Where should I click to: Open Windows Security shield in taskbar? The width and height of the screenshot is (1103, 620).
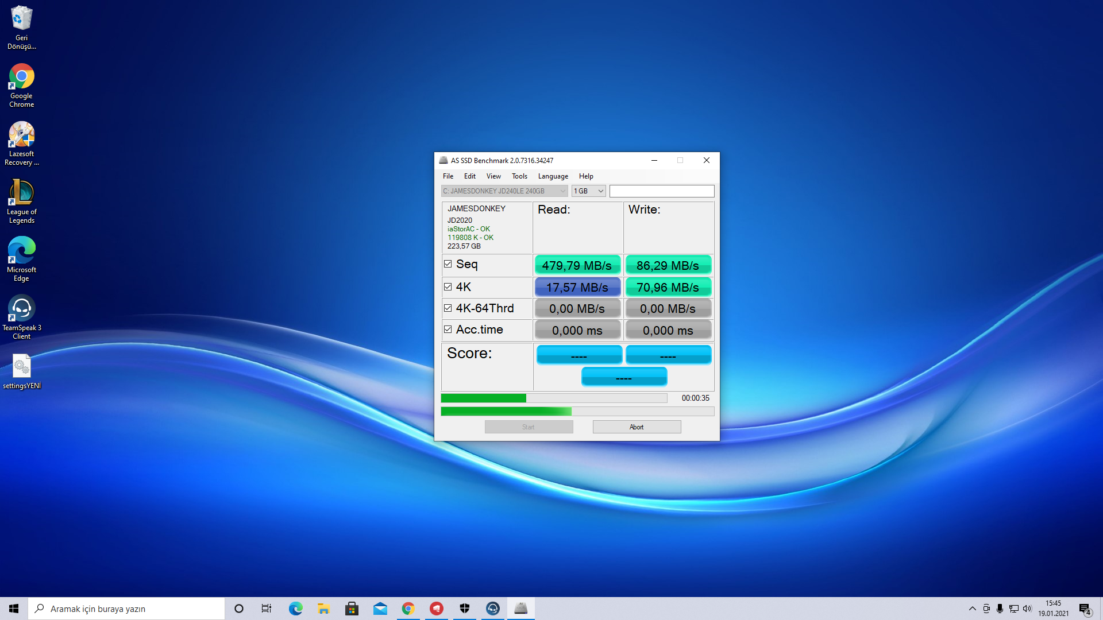click(464, 609)
